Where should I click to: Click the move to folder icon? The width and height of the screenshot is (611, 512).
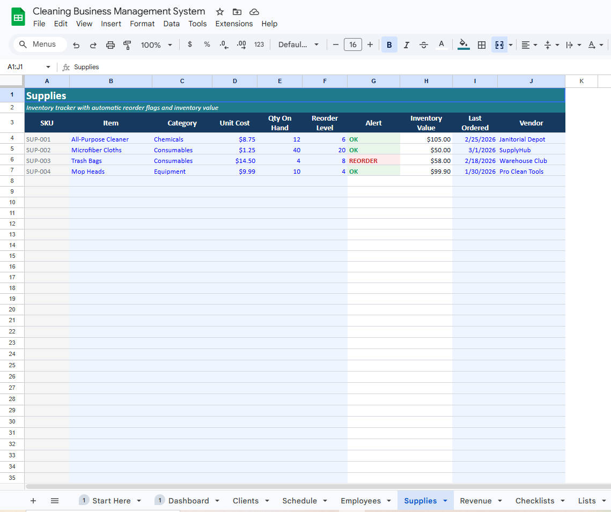coord(237,12)
